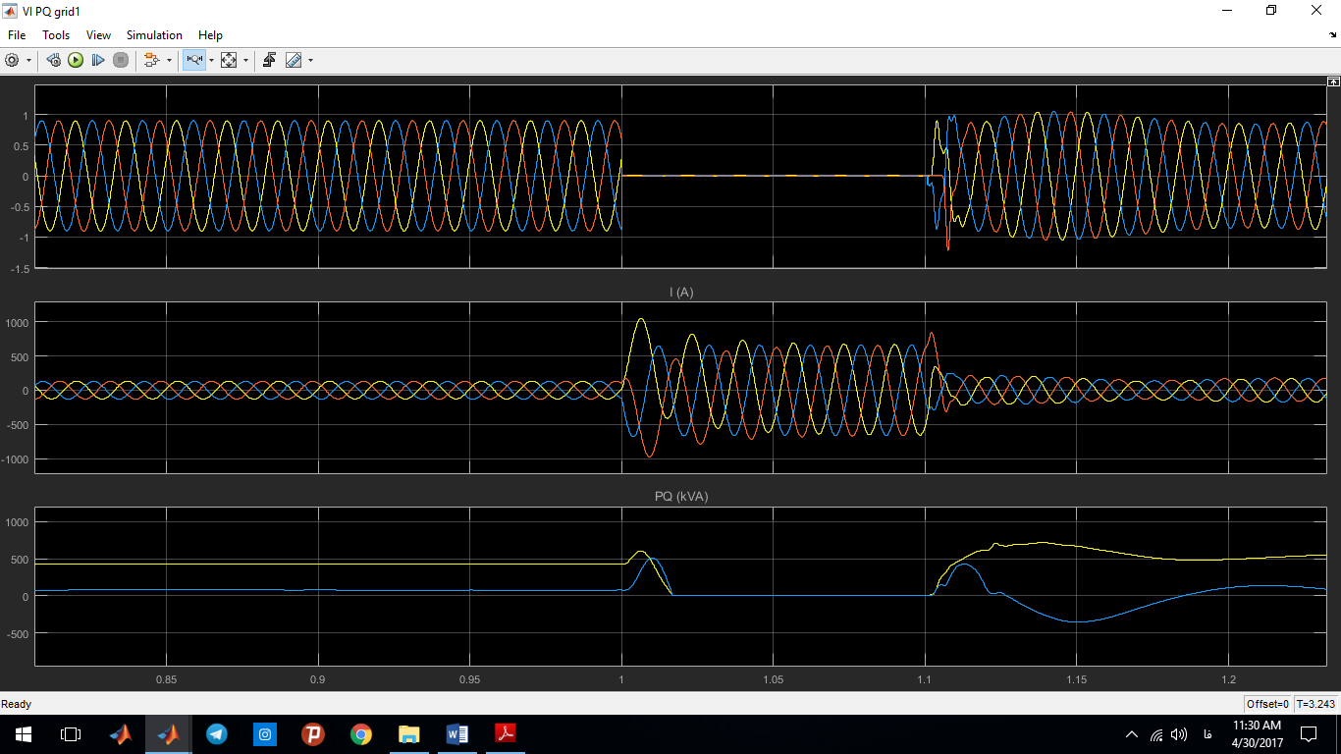Run the simulation with the green play button
The image size is (1341, 754).
(76, 60)
